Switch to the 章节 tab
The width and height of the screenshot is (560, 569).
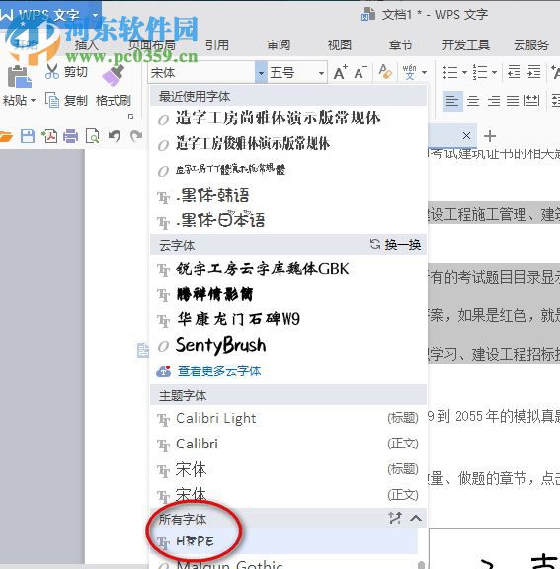400,45
